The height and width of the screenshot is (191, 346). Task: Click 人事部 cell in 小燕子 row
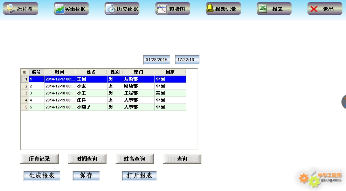tap(139, 107)
